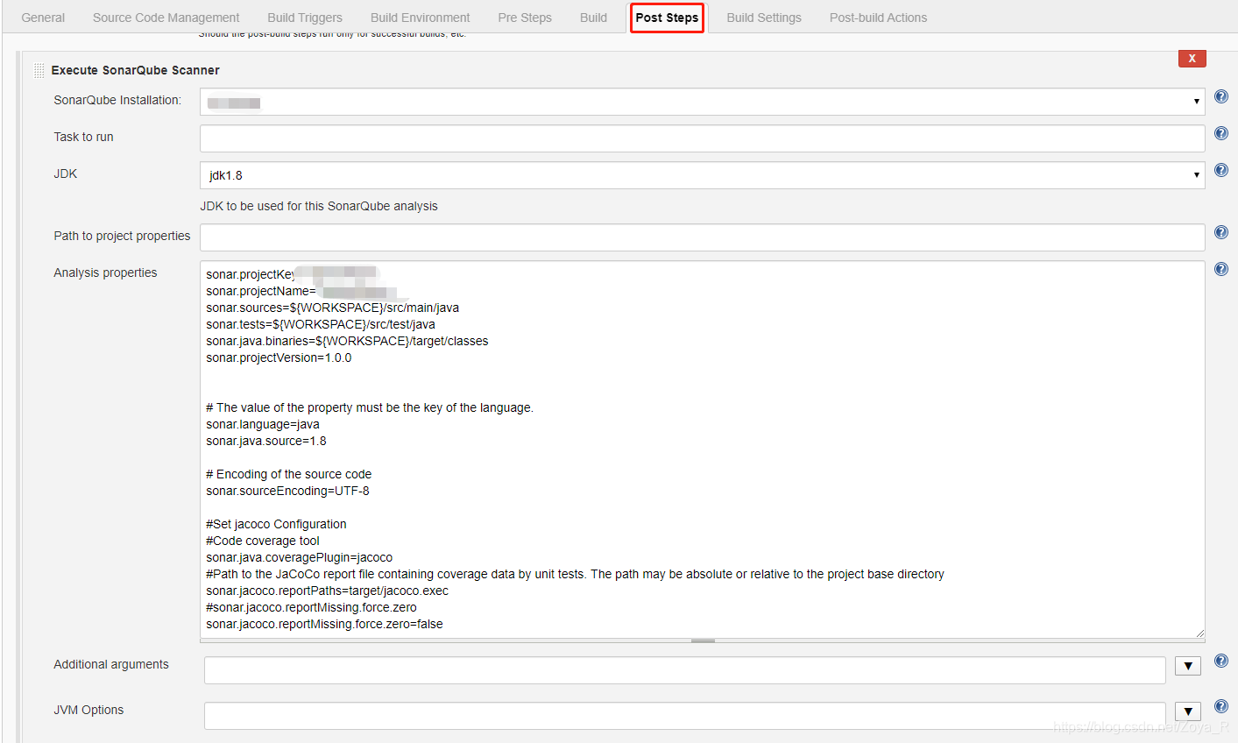Switch to Source Code Management tab

(x=166, y=18)
